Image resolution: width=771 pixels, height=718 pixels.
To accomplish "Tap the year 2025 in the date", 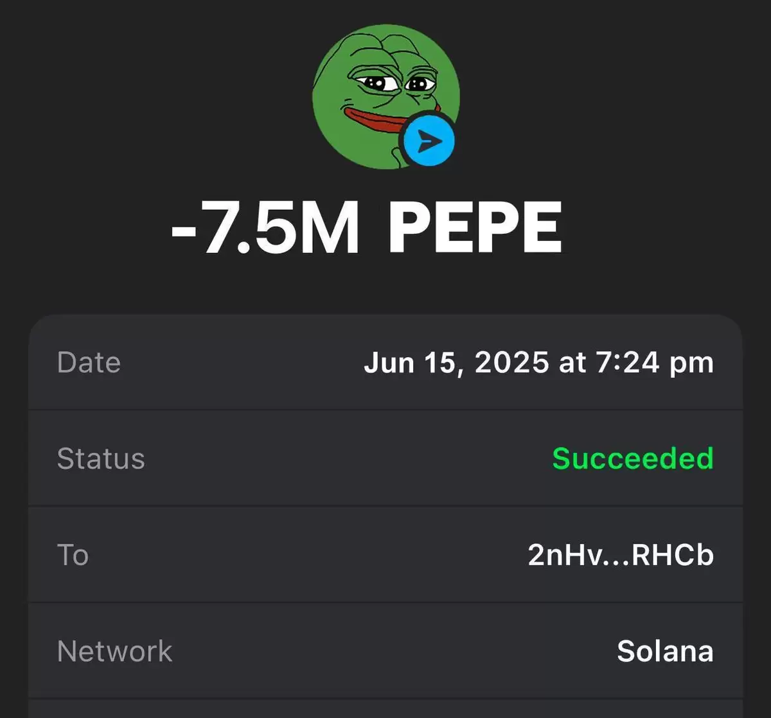I will click(511, 362).
